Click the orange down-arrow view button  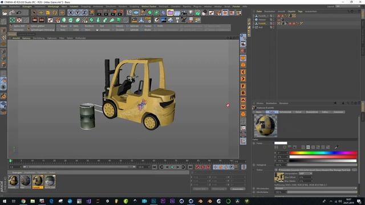coord(243,107)
